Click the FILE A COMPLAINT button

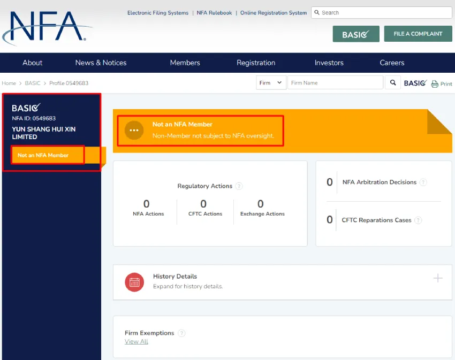[418, 34]
